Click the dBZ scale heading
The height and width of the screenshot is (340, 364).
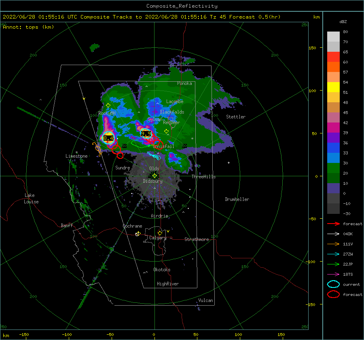coord(343,22)
